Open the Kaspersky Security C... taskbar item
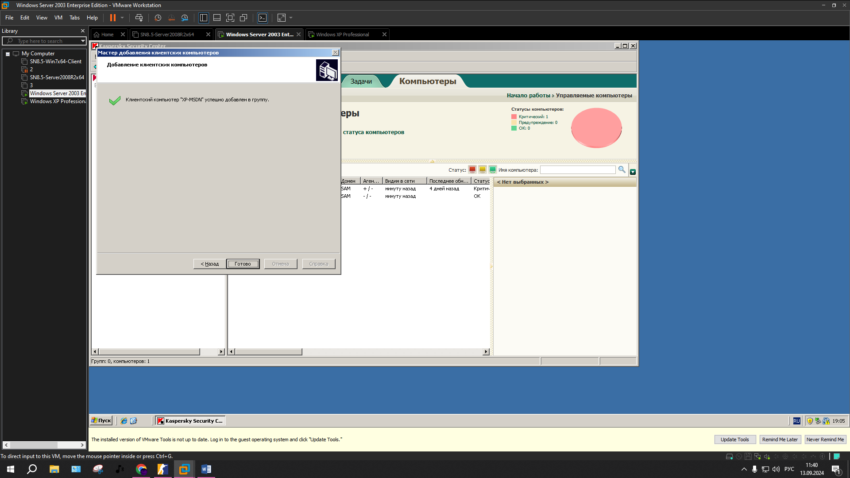The height and width of the screenshot is (478, 850). pyautogui.click(x=190, y=421)
